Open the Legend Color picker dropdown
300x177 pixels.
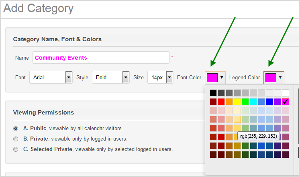point(274,77)
